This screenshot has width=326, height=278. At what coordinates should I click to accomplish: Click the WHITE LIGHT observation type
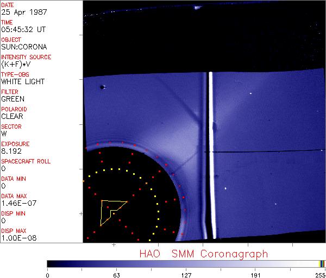tap(23, 82)
